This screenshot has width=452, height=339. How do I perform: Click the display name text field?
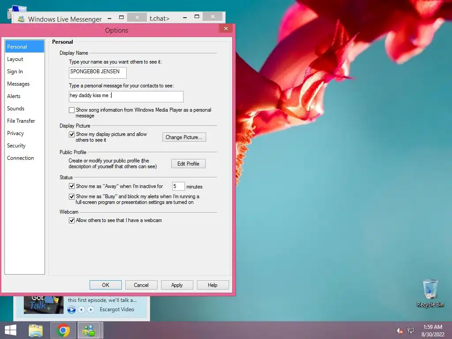point(98,73)
